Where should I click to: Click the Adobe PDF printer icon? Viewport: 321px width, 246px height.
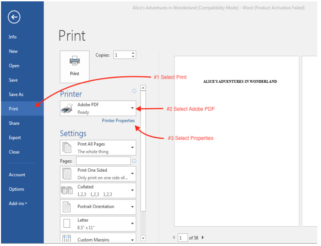tap(67, 108)
